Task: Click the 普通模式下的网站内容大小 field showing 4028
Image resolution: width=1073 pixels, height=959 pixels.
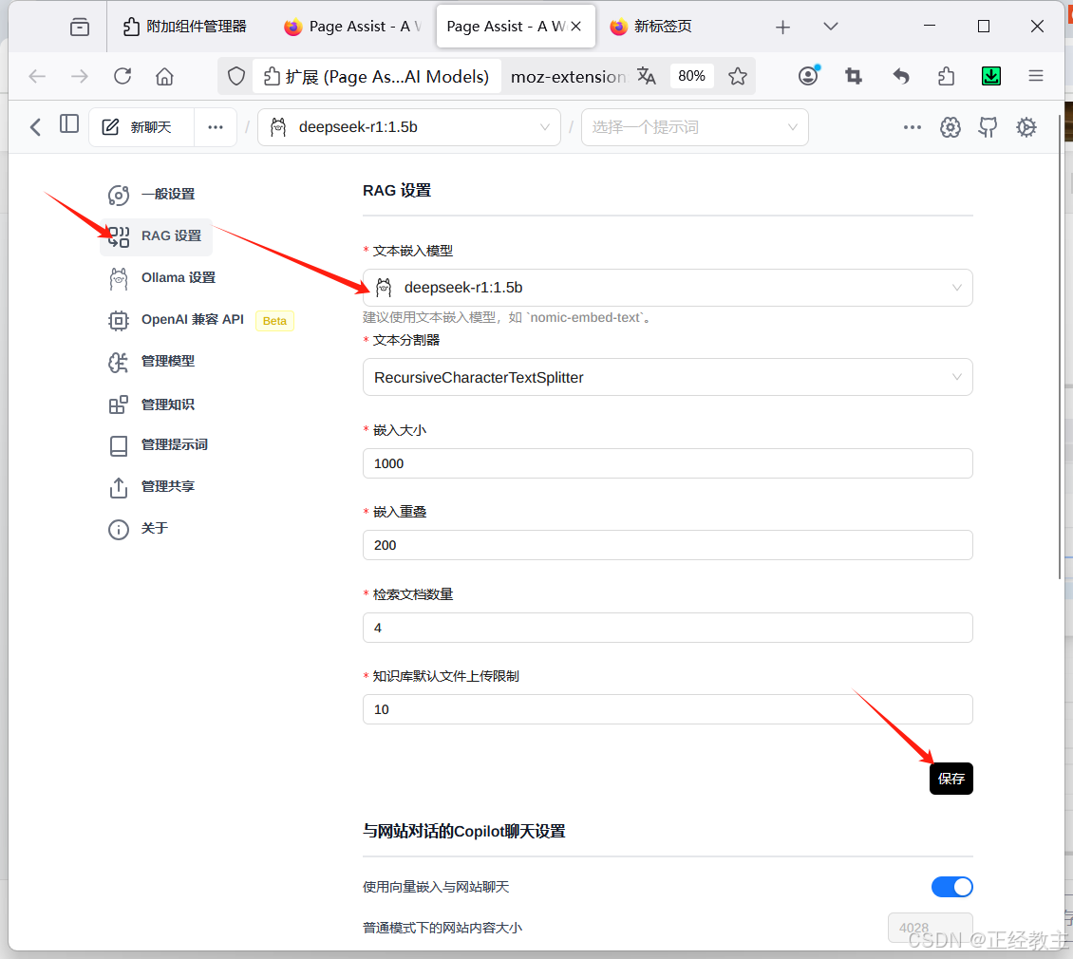Action: click(930, 928)
